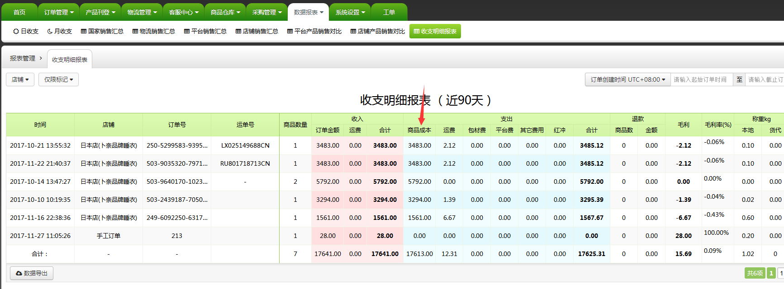This screenshot has height=289, width=784.
Task: Select the 收支明细报表 page tab
Action: point(70,59)
